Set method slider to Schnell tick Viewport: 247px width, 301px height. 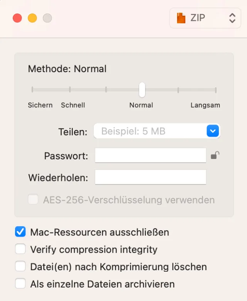coord(70,90)
